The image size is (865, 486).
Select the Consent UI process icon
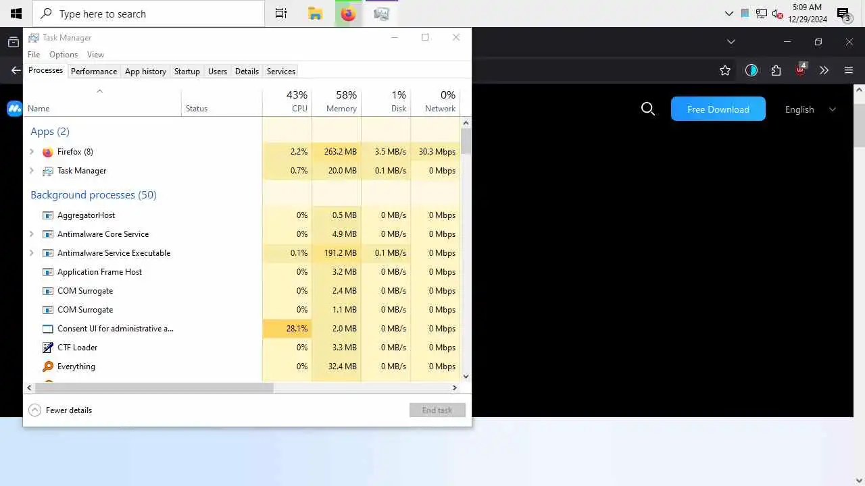click(47, 329)
